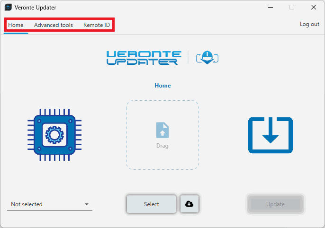Click the disabled Update button
The image size is (325, 228).
click(x=275, y=204)
